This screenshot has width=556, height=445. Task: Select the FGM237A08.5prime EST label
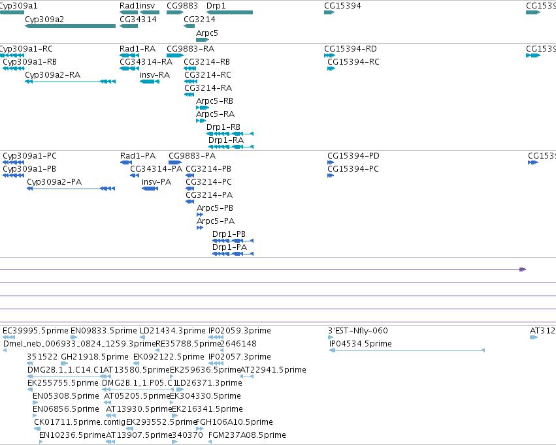[x=247, y=435]
